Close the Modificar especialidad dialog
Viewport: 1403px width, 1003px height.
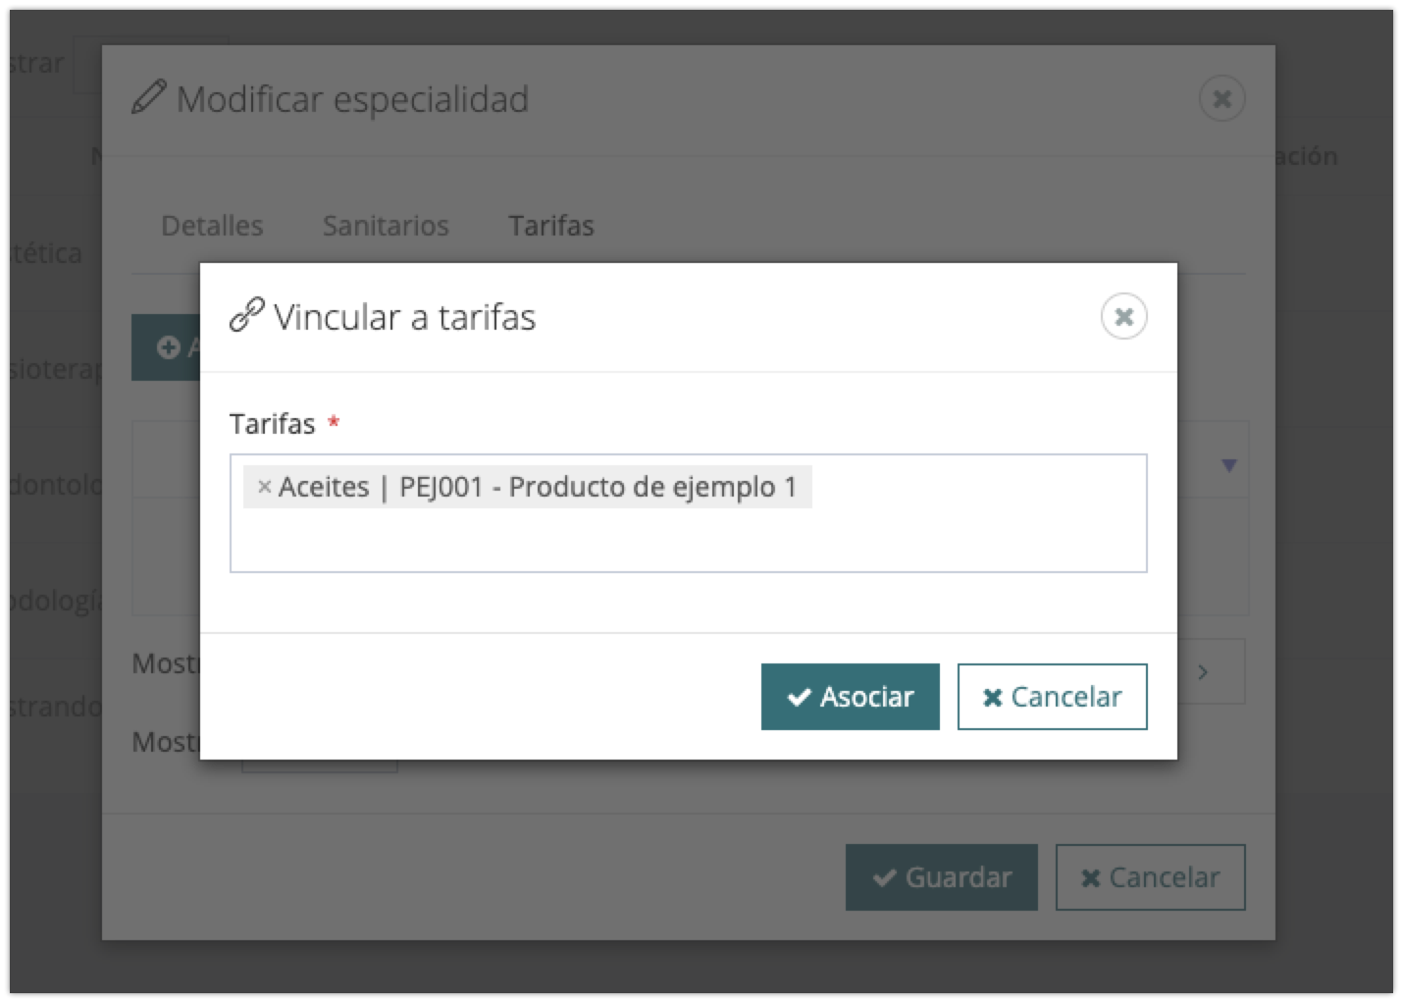pyautogui.click(x=1221, y=99)
